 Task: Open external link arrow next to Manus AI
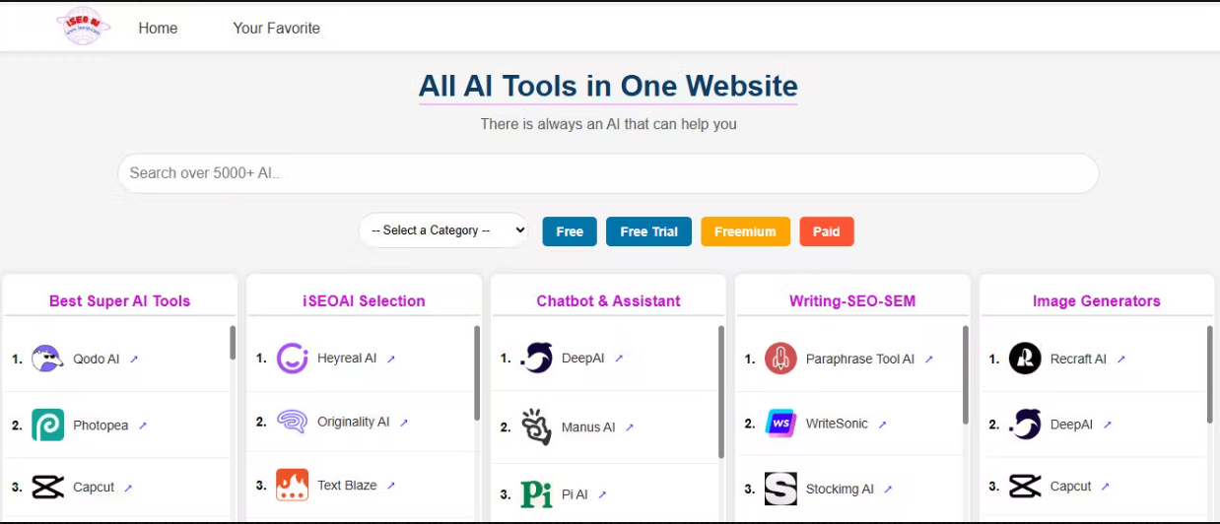click(x=630, y=427)
